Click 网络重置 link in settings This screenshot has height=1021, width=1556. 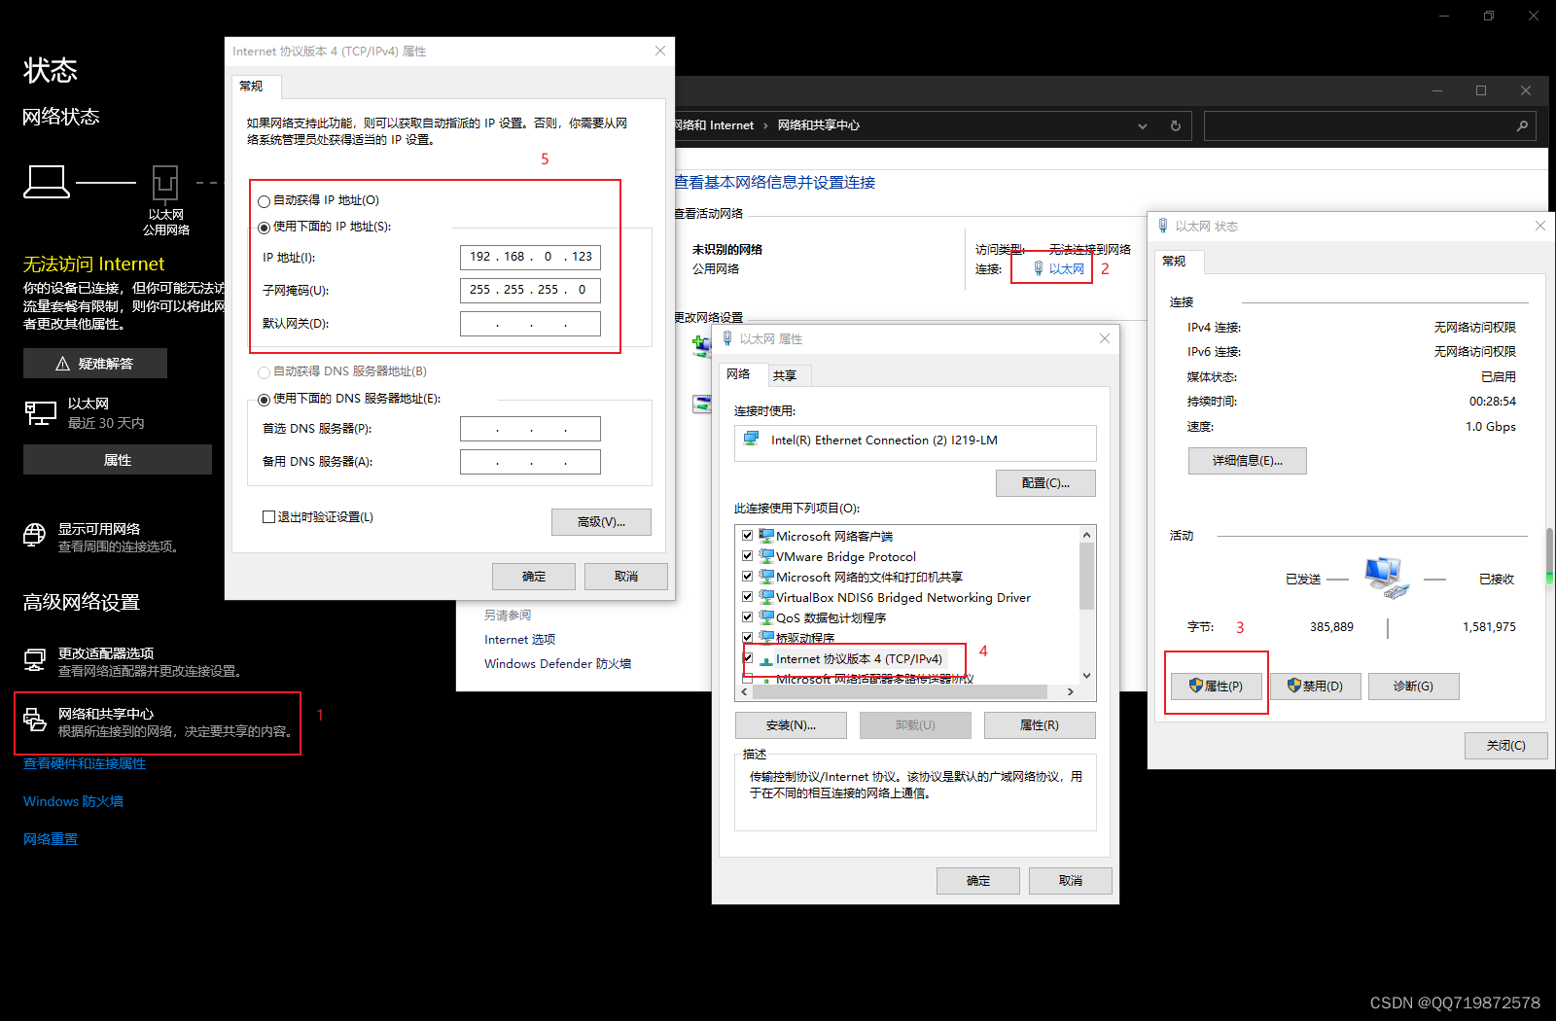tap(51, 839)
